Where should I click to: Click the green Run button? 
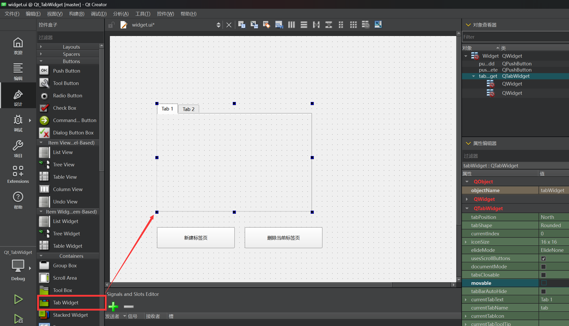point(18,299)
